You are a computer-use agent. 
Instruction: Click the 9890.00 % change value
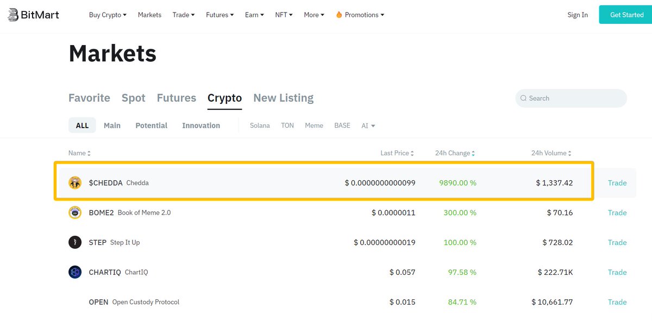457,183
